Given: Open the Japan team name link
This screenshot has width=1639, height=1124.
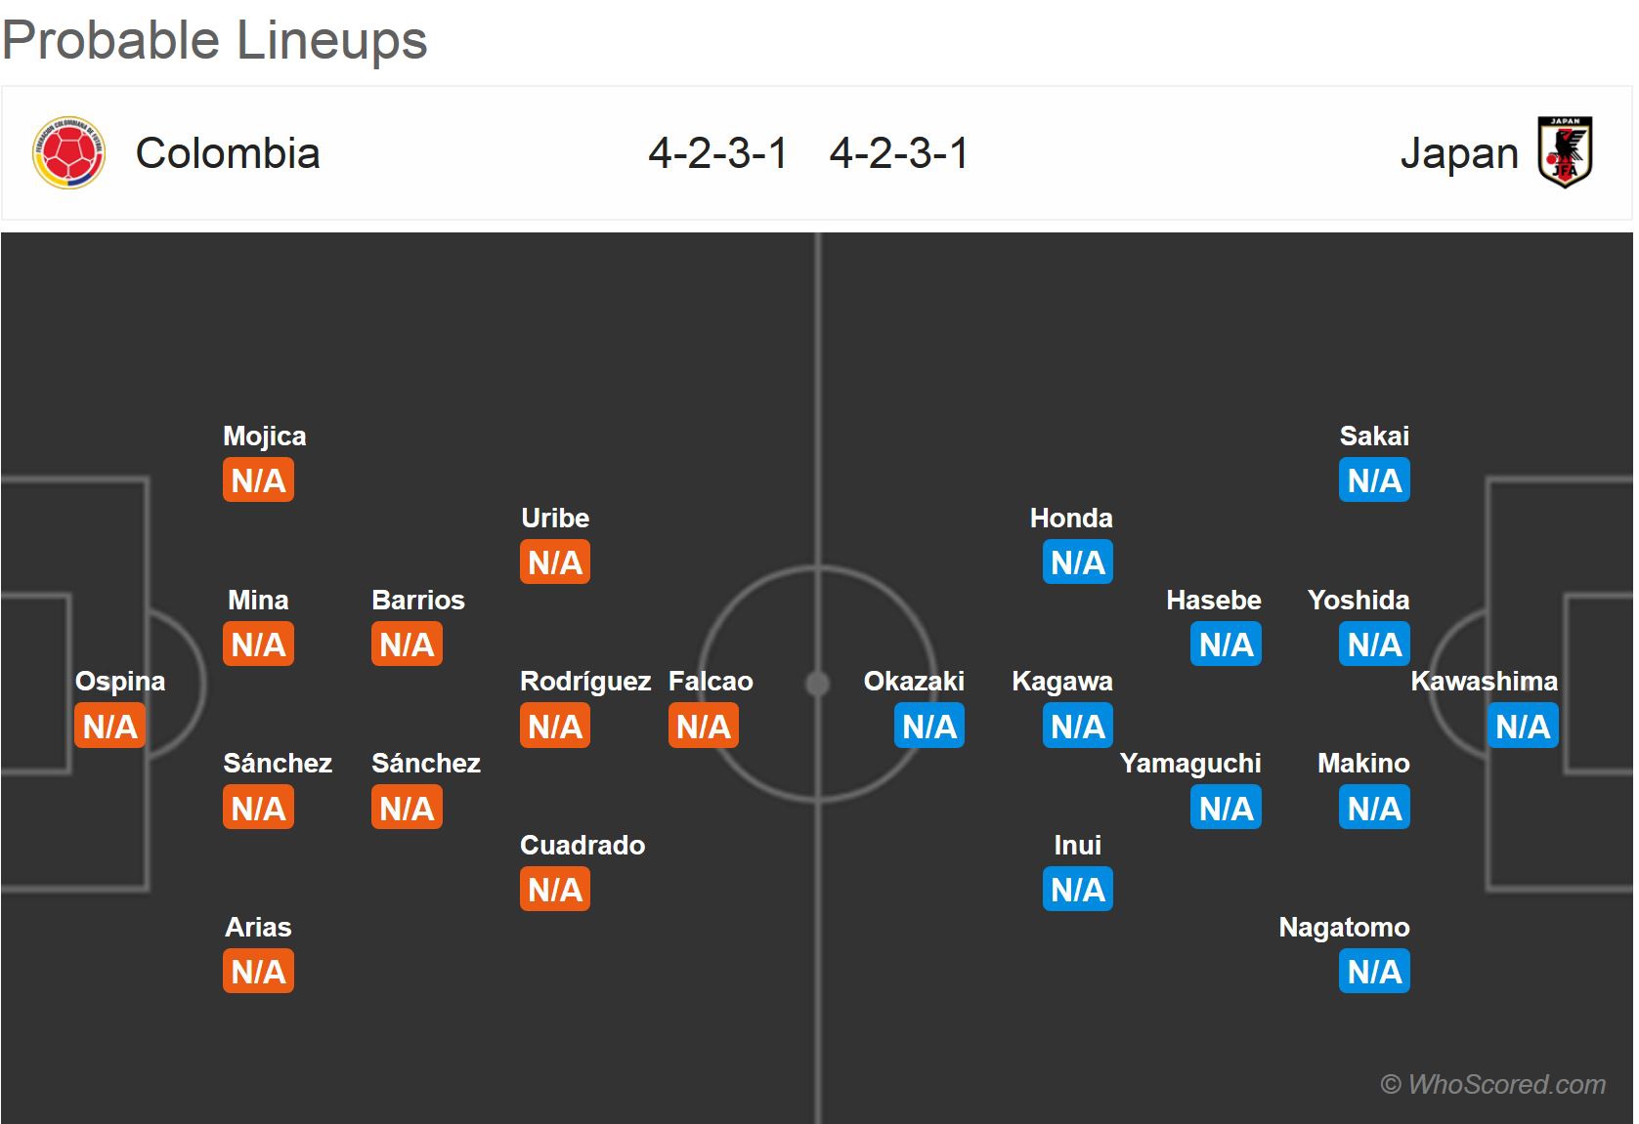Looking at the screenshot, I should coord(1458,153).
